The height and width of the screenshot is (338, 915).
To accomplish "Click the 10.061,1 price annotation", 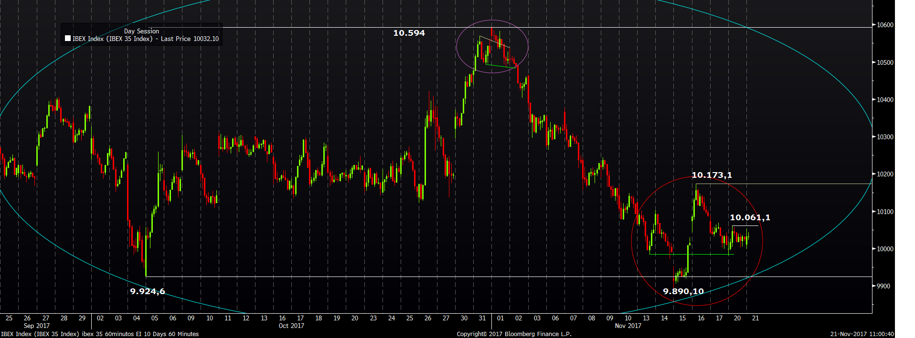I will pos(750,217).
